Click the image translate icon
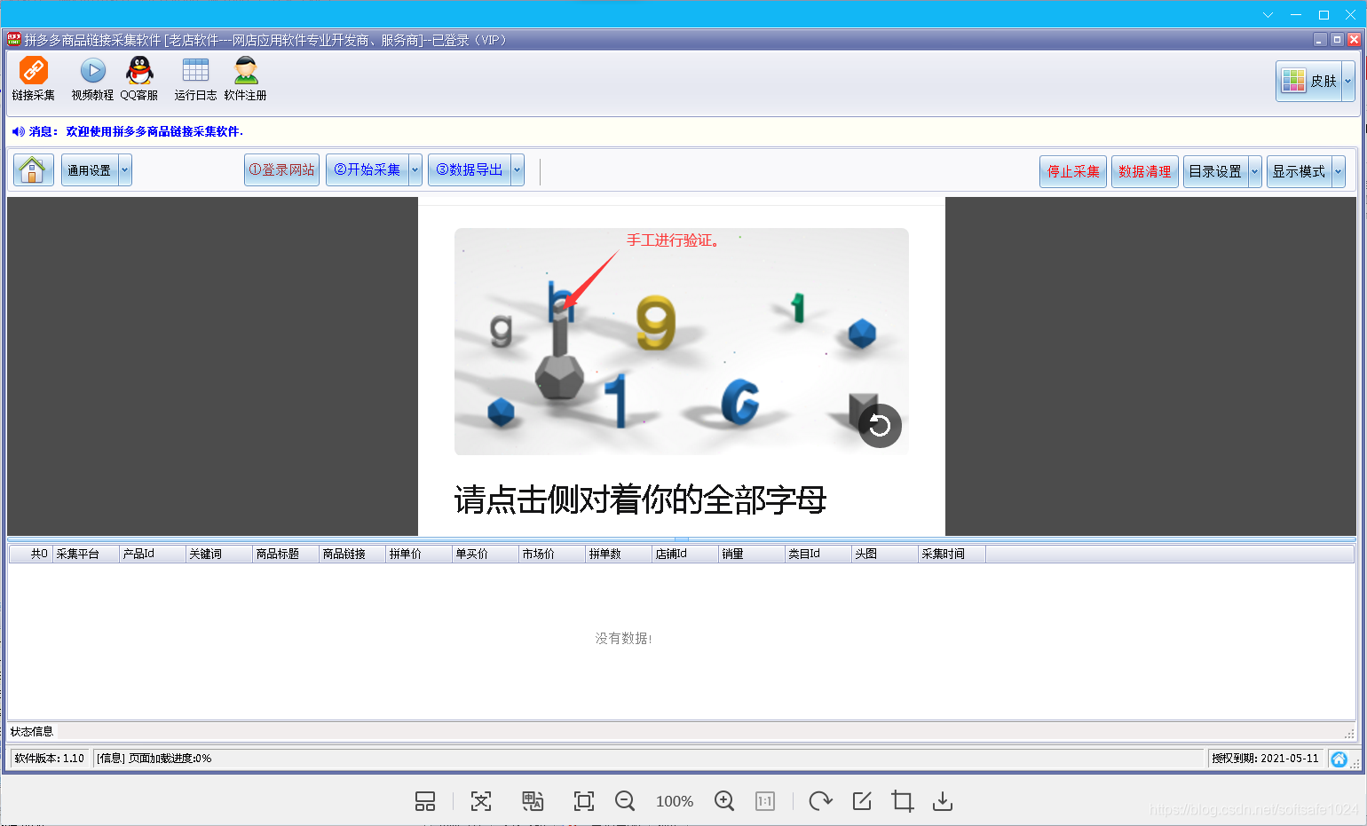Image resolution: width=1367 pixels, height=826 pixels. (533, 801)
